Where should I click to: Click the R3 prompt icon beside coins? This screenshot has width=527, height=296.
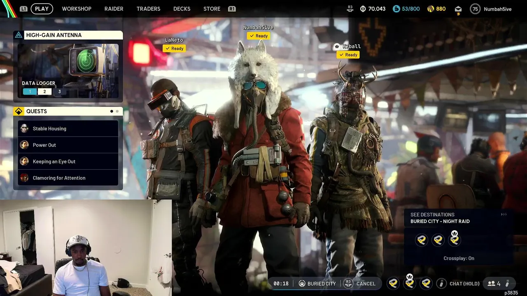[x=350, y=8]
